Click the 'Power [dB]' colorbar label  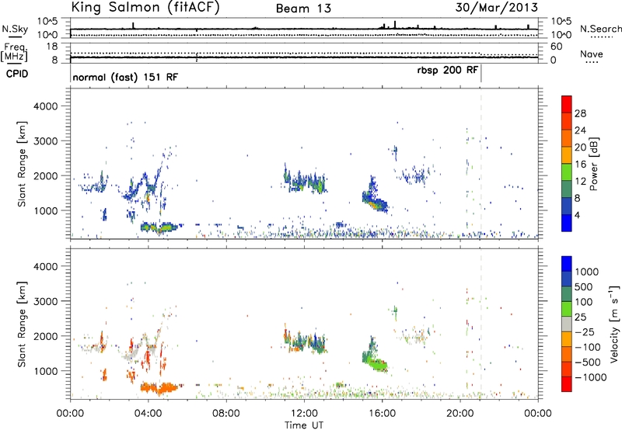(x=594, y=164)
